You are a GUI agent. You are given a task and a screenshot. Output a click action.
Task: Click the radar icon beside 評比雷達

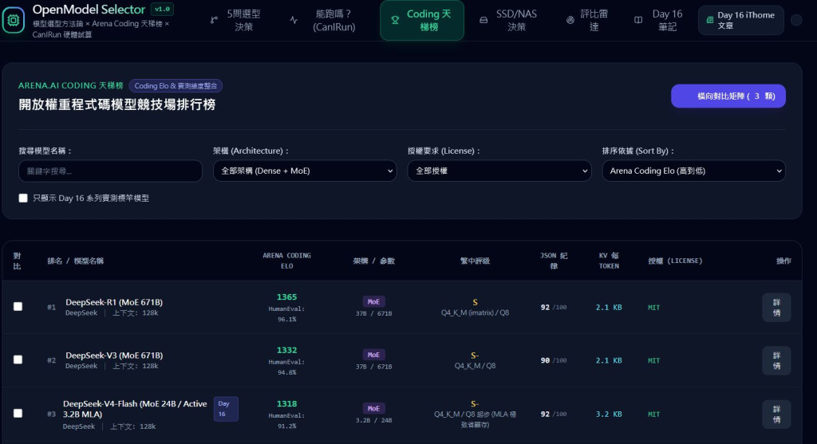[x=570, y=20]
